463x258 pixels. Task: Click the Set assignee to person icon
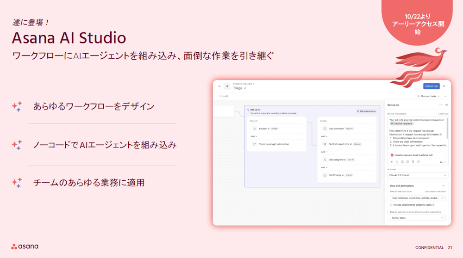[325, 160]
